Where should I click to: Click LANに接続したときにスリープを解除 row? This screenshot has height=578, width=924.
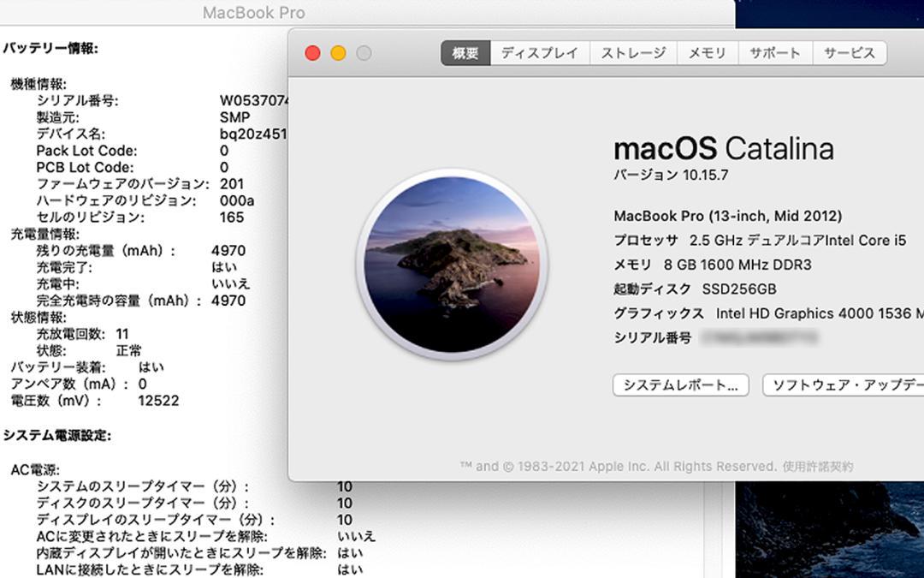pyautogui.click(x=199, y=569)
